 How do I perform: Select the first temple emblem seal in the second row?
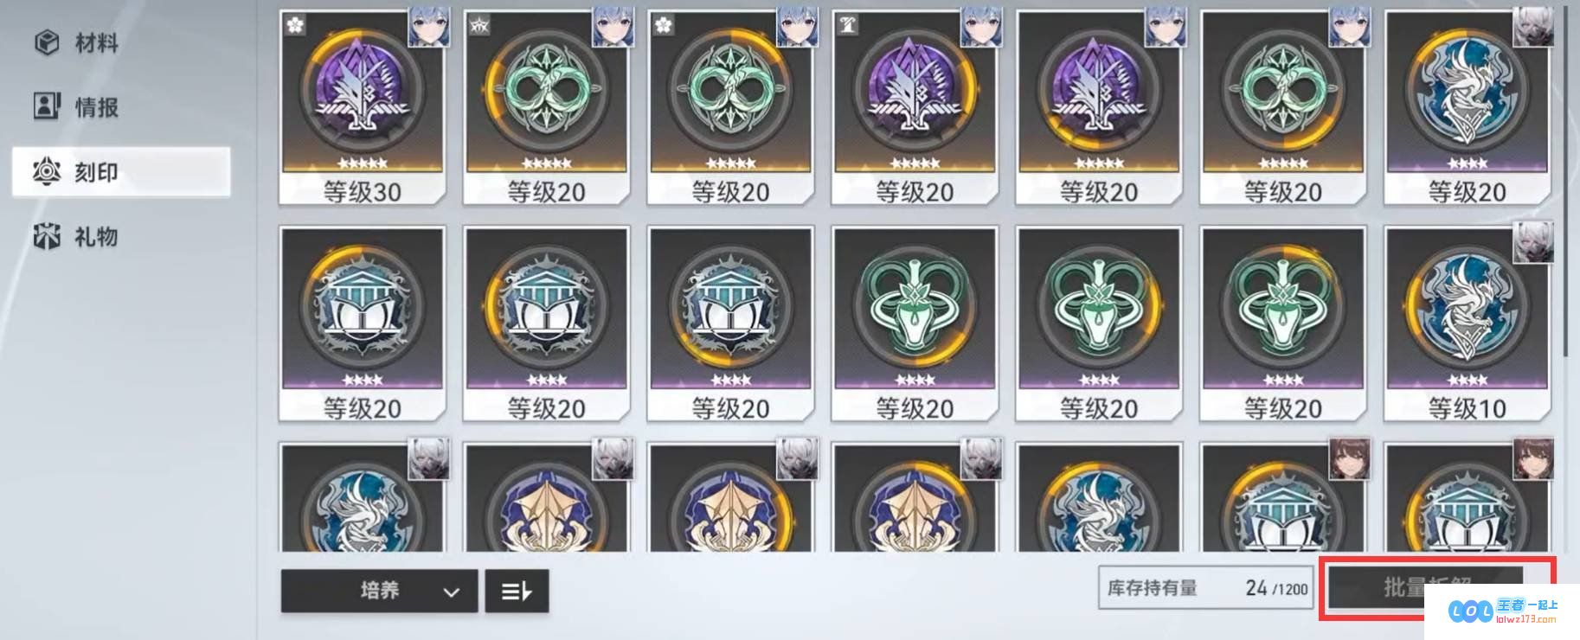[x=363, y=324]
